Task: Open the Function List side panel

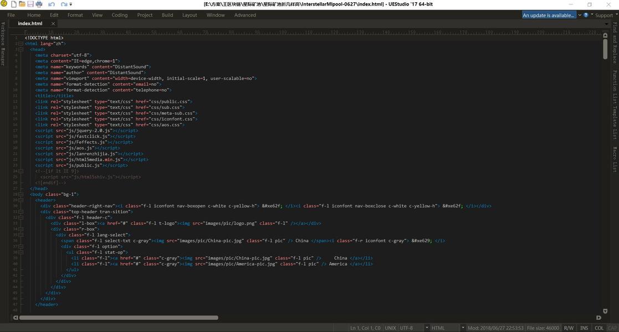Action: pyautogui.click(x=615, y=86)
